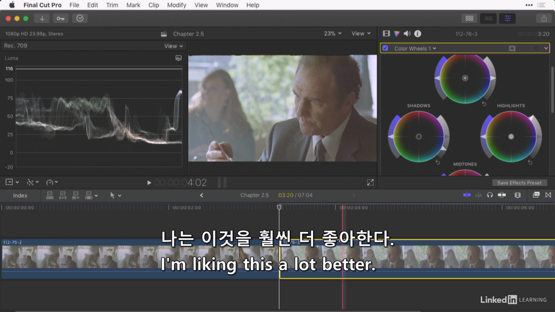Open the Keyword Editor key icon
The image size is (555, 312).
(61, 18)
